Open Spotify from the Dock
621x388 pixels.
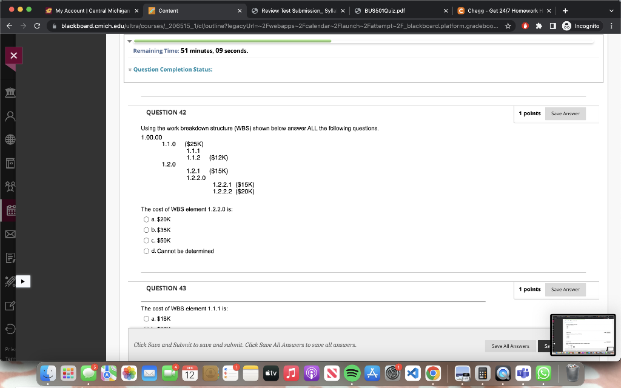click(352, 373)
